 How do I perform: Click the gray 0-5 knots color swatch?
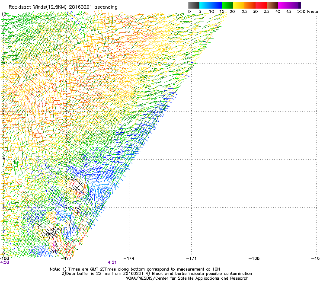[x=194, y=5]
